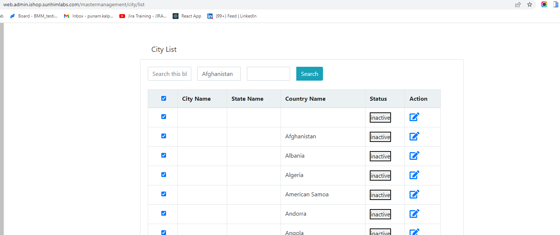The width and height of the screenshot is (560, 235).
Task: Open the colorful circle browser extension
Action: click(x=544, y=4)
